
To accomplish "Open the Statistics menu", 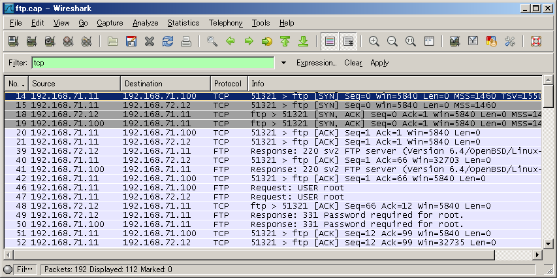I will click(x=183, y=23).
